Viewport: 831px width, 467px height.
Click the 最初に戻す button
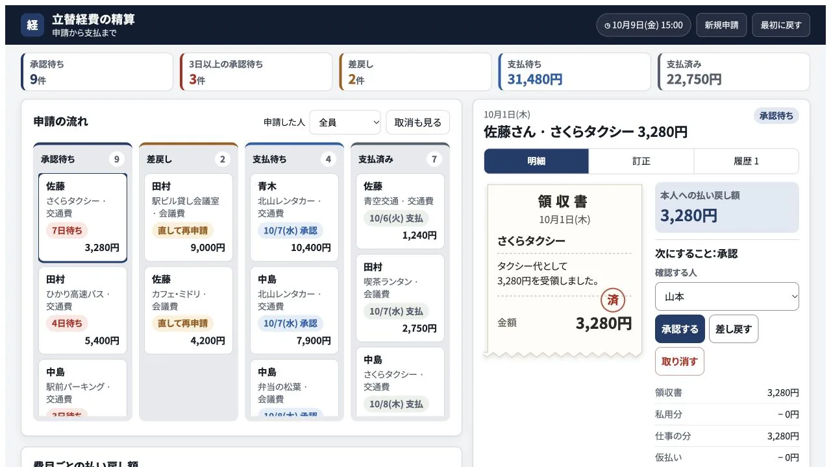click(781, 25)
